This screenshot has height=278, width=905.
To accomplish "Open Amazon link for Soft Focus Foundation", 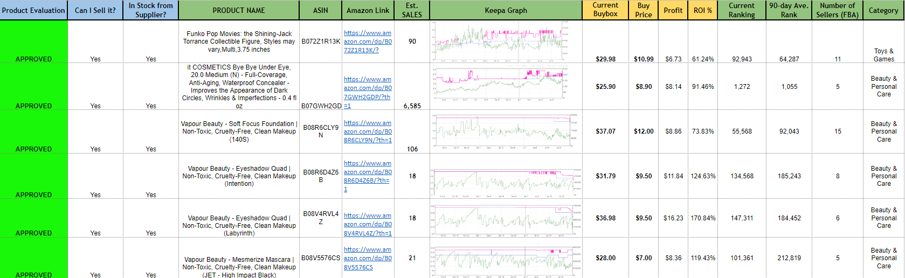I will 368,131.
